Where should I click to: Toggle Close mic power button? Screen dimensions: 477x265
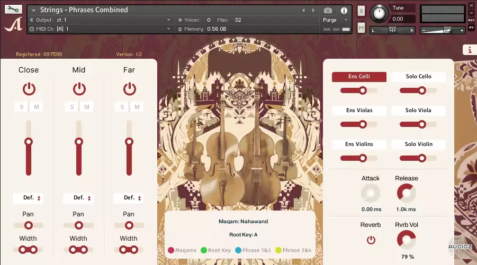pyautogui.click(x=29, y=88)
